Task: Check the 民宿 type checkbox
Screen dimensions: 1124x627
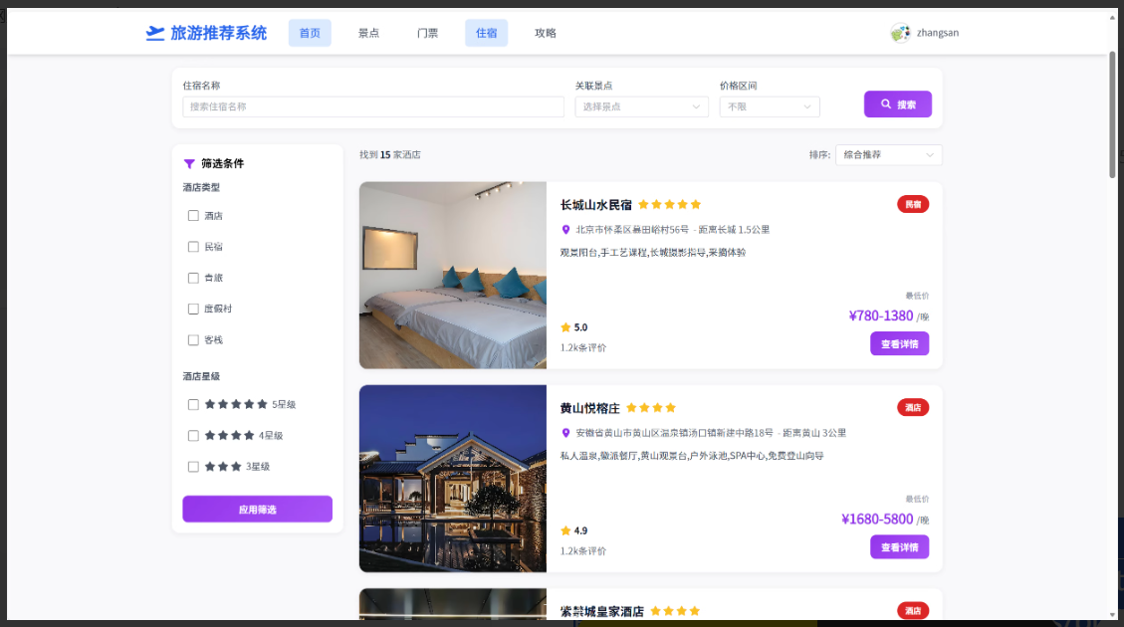Action: tap(193, 247)
